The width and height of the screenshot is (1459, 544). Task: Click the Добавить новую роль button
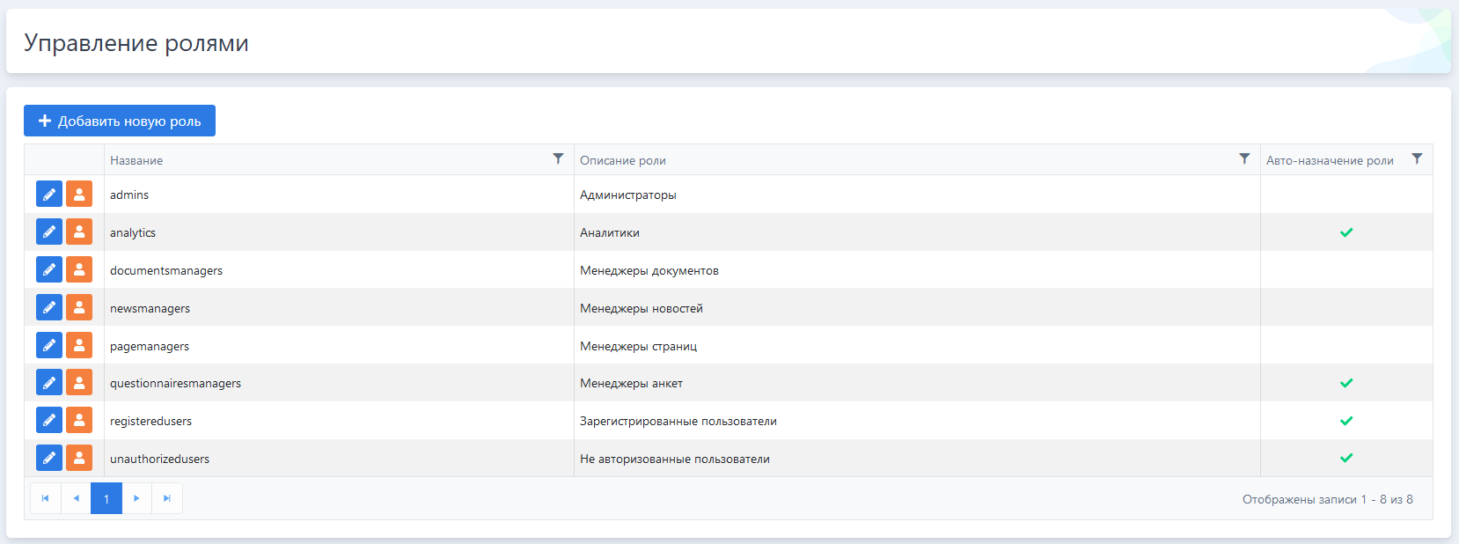[120, 121]
